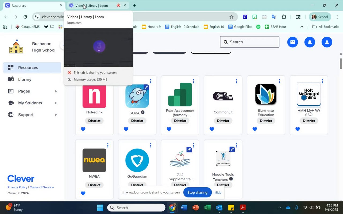
Task: Open Terms of Service link
Action: pos(42,187)
